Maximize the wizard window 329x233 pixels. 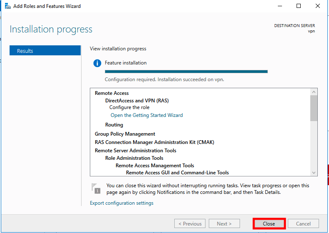[299, 6]
